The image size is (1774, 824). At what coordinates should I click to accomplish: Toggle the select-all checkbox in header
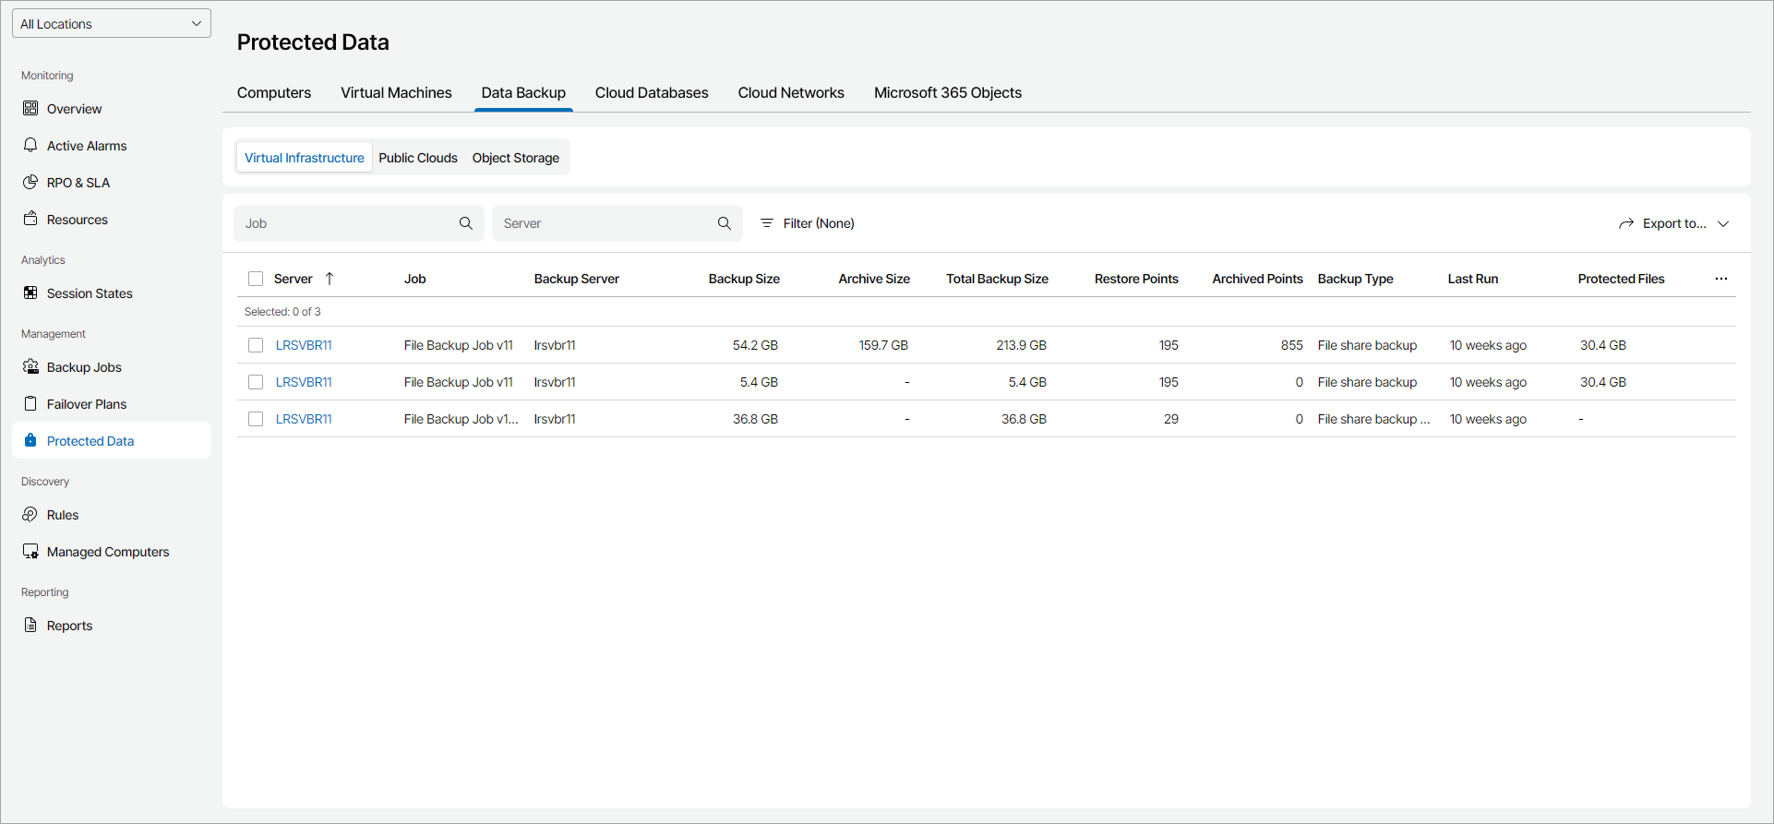(256, 279)
